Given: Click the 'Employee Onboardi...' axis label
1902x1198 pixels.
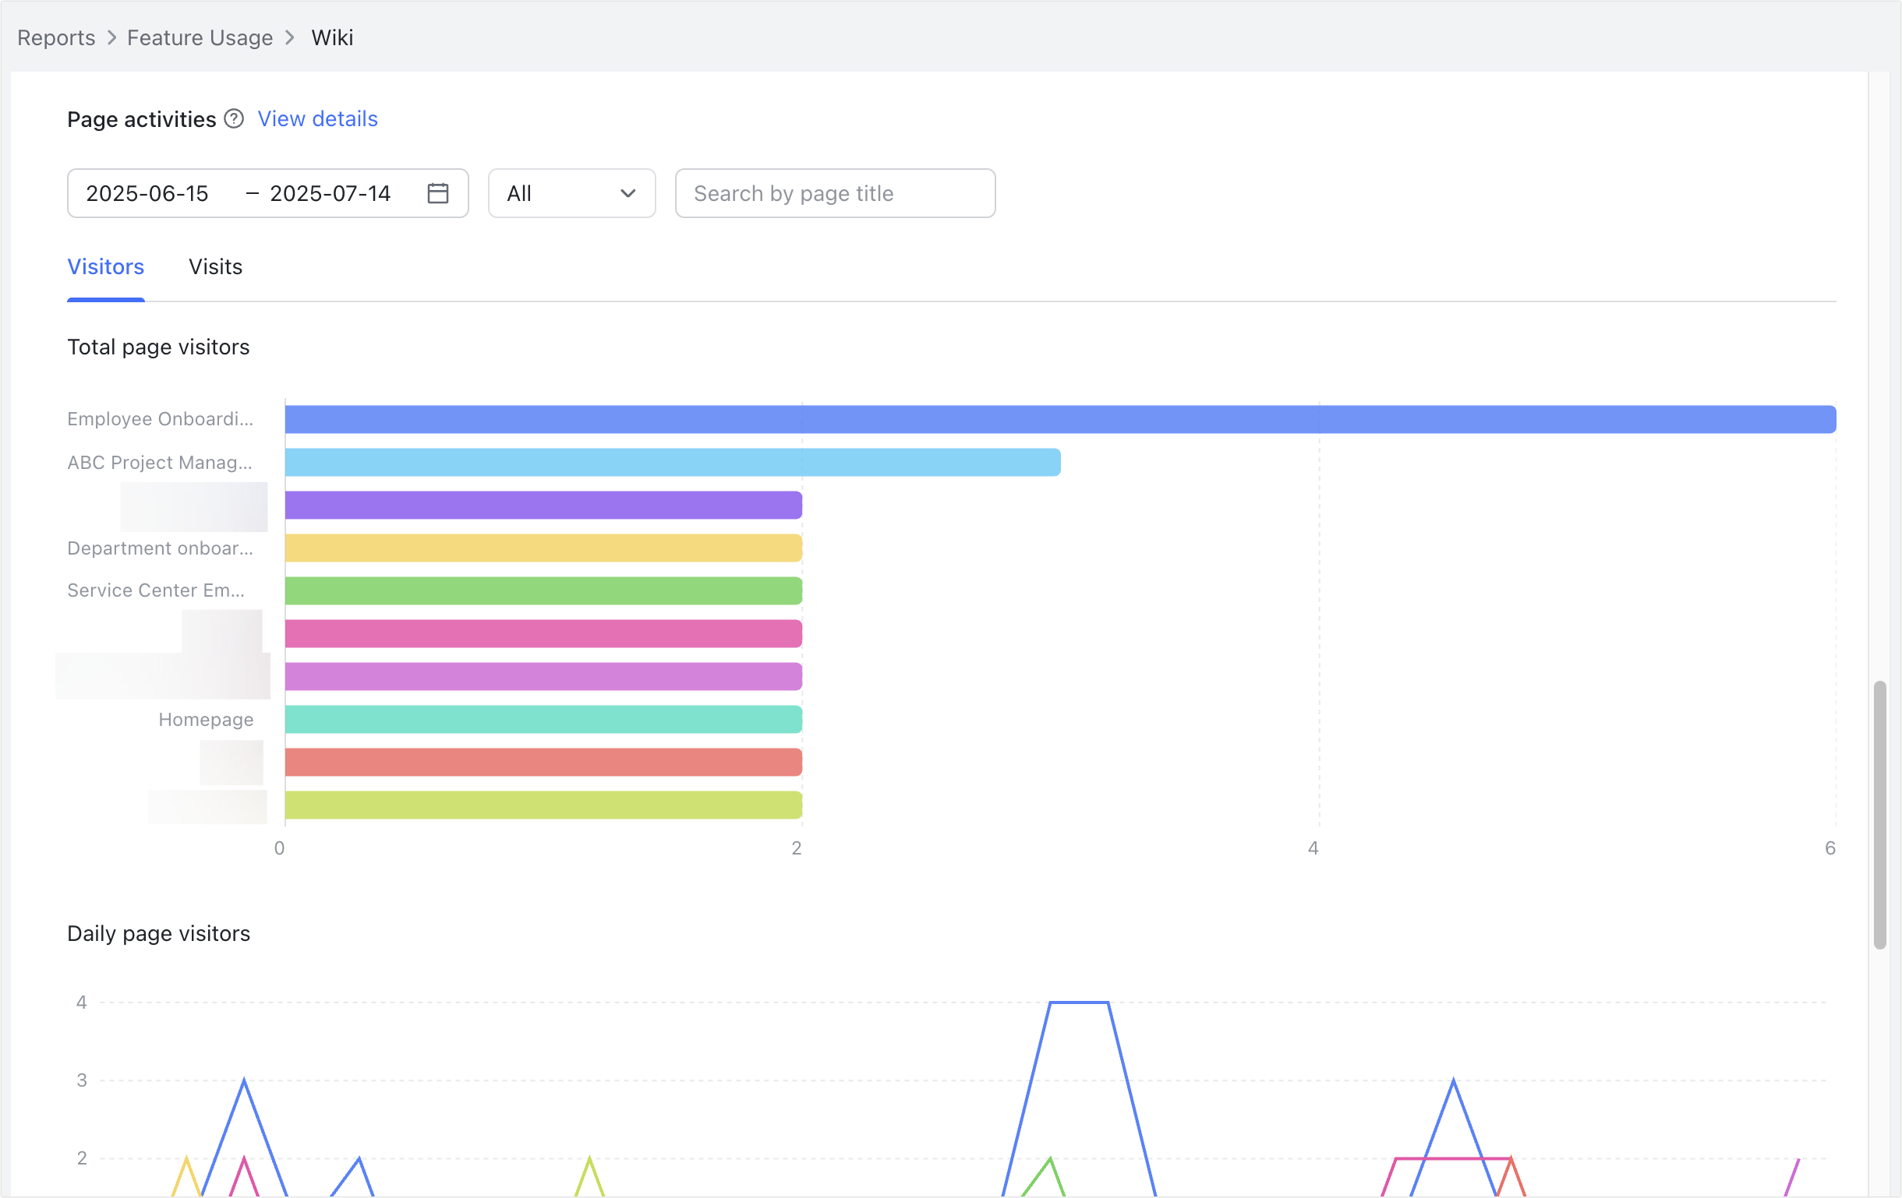Looking at the screenshot, I should (x=161, y=419).
